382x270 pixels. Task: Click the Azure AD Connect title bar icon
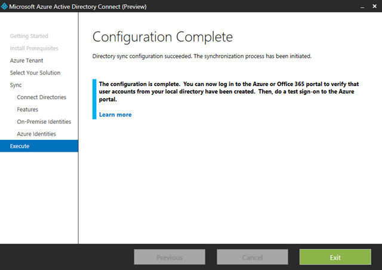pos(4,7)
